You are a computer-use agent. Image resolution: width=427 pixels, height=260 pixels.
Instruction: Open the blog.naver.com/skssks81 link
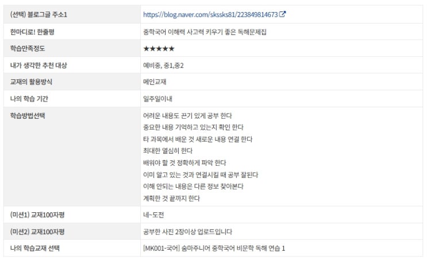click(x=210, y=14)
